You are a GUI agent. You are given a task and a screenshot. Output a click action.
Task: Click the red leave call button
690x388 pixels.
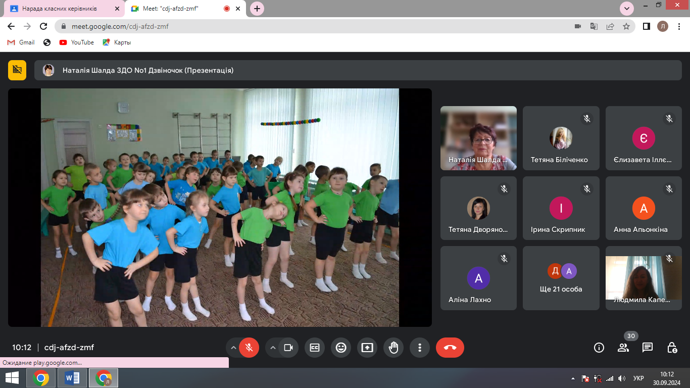450,348
